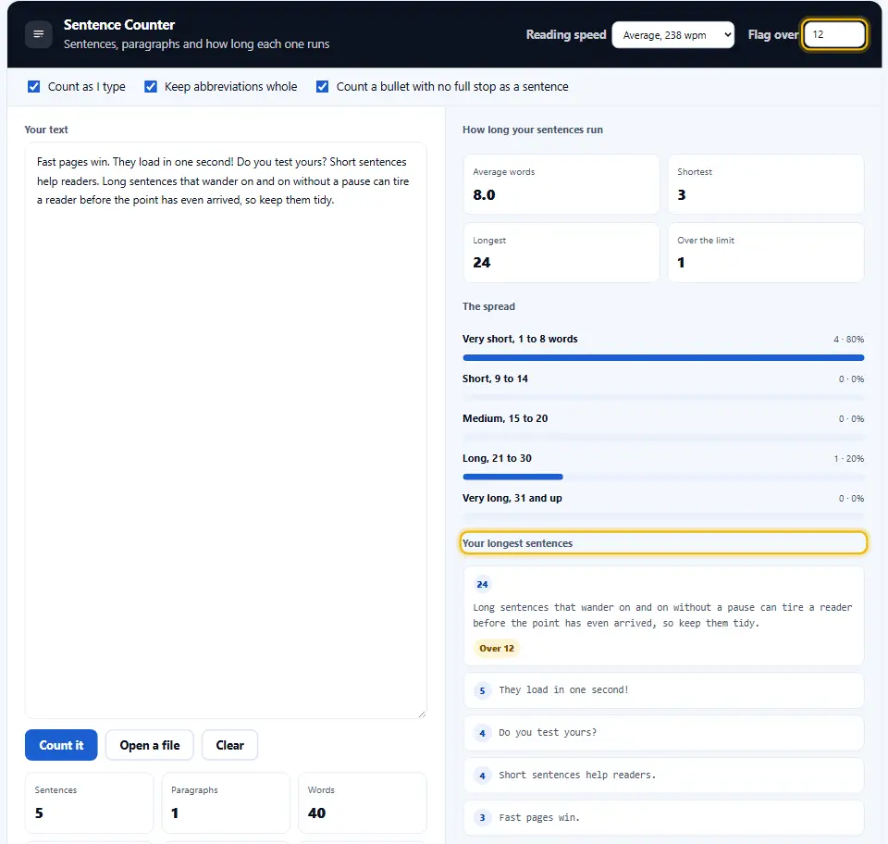Toggle the Count as I type checkbox
The width and height of the screenshot is (888, 844).
[34, 87]
